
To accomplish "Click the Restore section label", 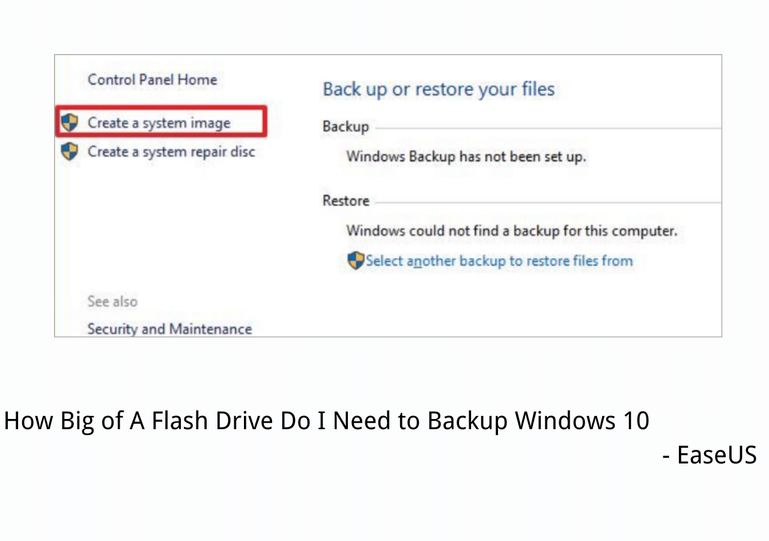I will pos(346,201).
